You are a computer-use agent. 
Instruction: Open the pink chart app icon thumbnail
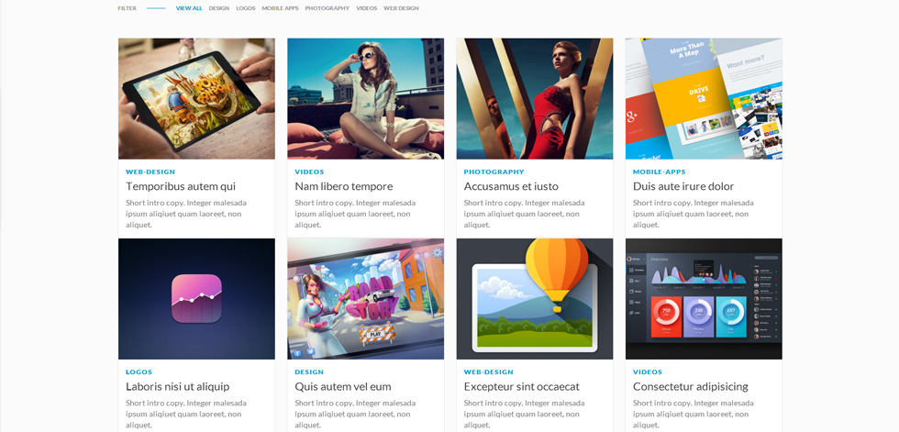(196, 299)
